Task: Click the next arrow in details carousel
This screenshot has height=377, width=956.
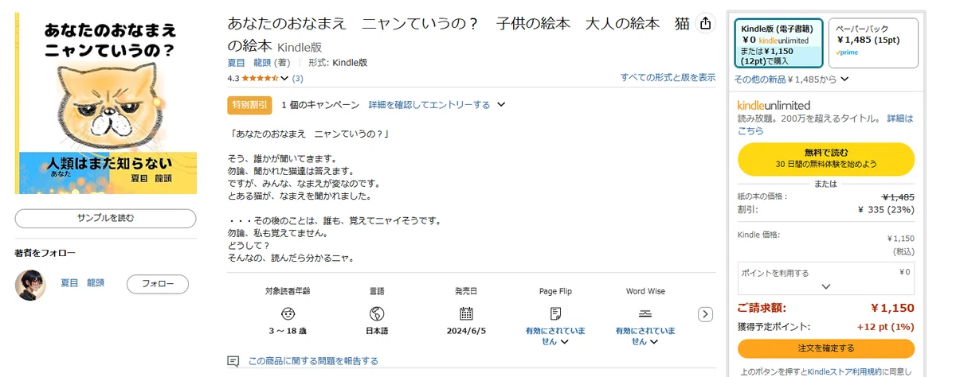Action: 705,314
